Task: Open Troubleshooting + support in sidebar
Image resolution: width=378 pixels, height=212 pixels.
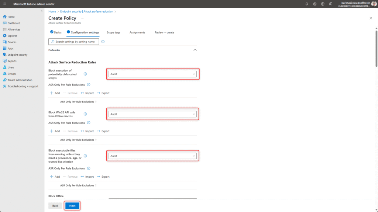Action: pos(23,86)
